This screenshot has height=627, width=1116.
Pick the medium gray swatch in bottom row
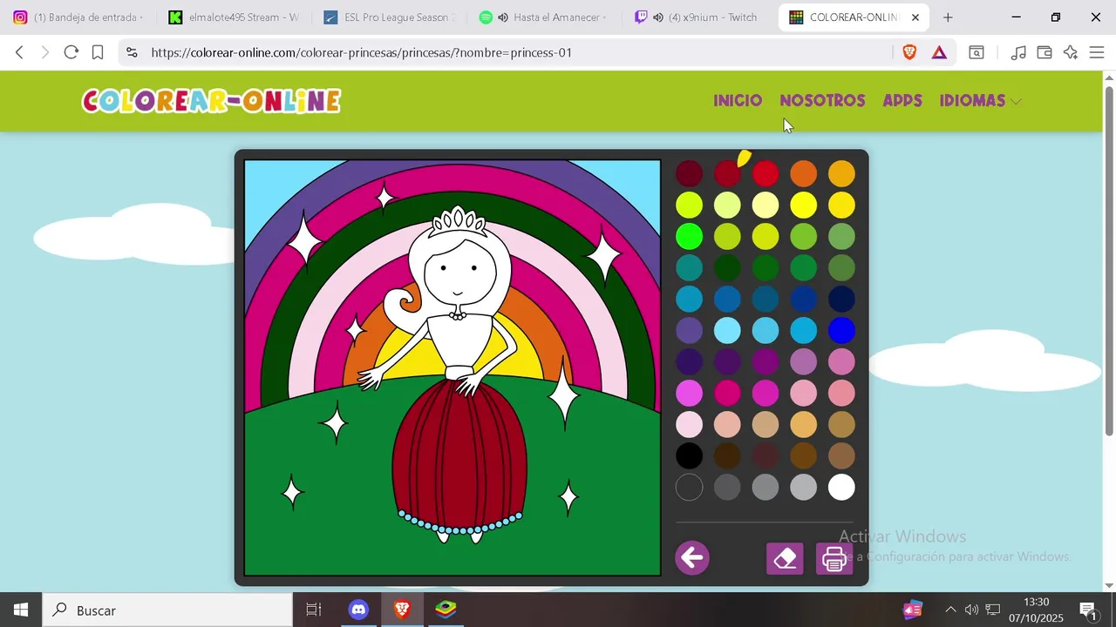(x=766, y=487)
